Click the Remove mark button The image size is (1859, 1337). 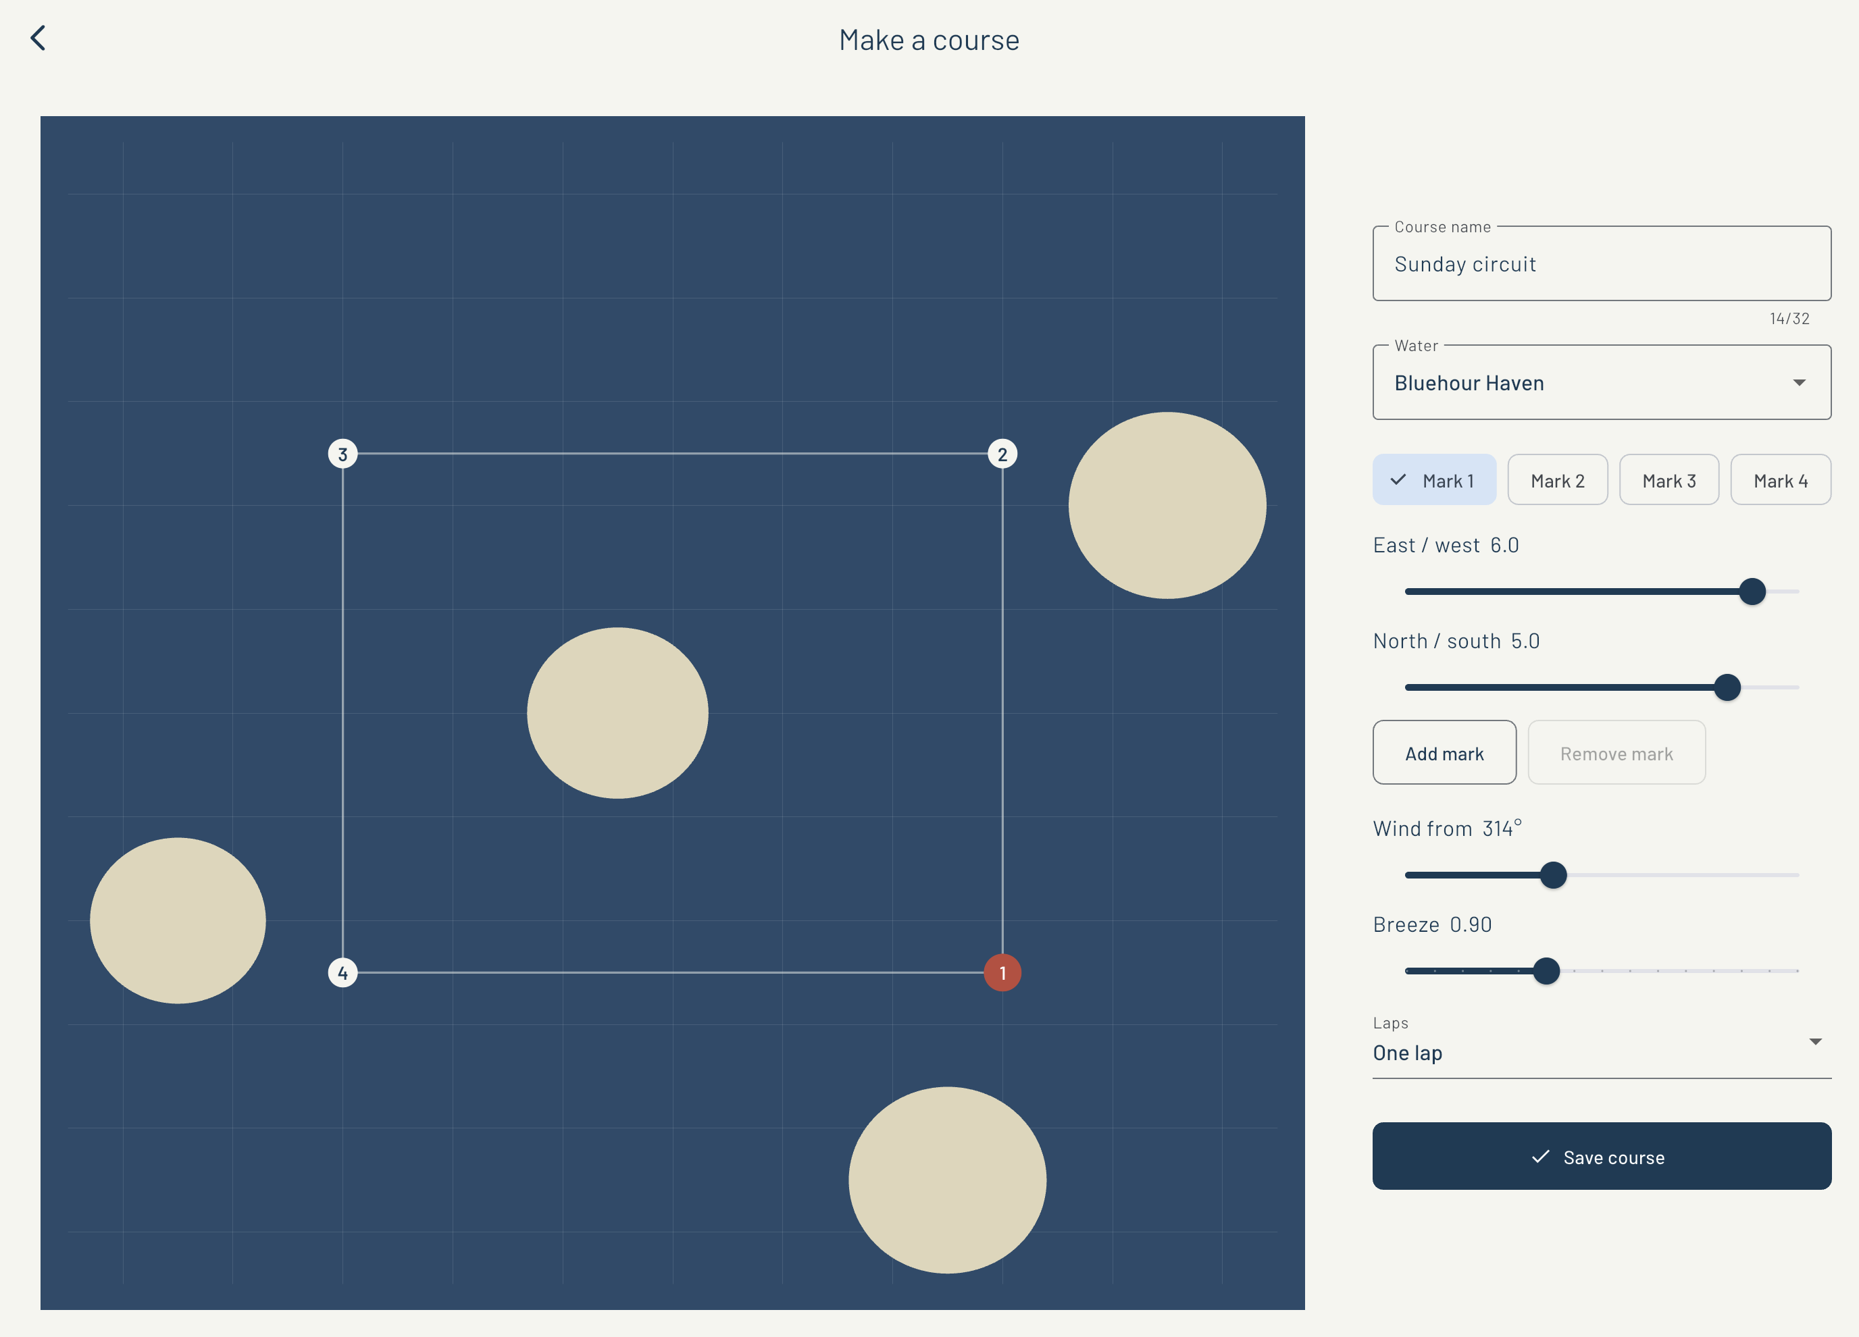coord(1616,753)
